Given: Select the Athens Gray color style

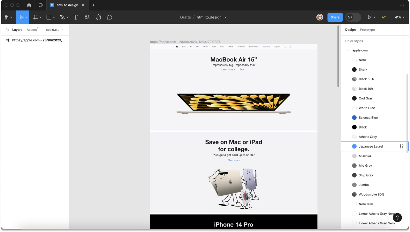Looking at the screenshot, I should pyautogui.click(x=374, y=137).
